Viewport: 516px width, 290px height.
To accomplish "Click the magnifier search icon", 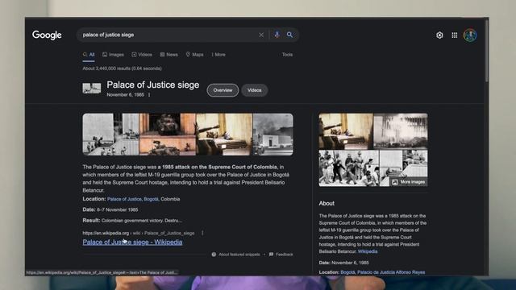I will (x=289, y=35).
